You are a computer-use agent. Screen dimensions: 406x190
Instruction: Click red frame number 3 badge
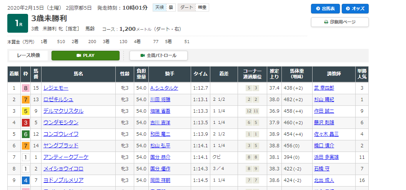(25, 123)
